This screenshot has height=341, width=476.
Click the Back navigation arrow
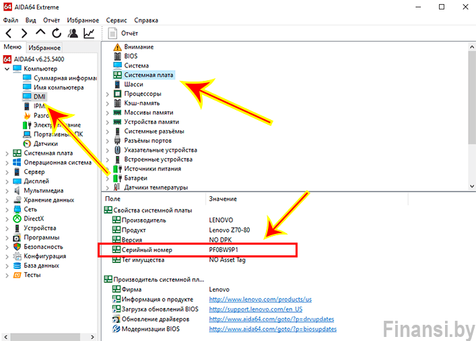click(9, 33)
